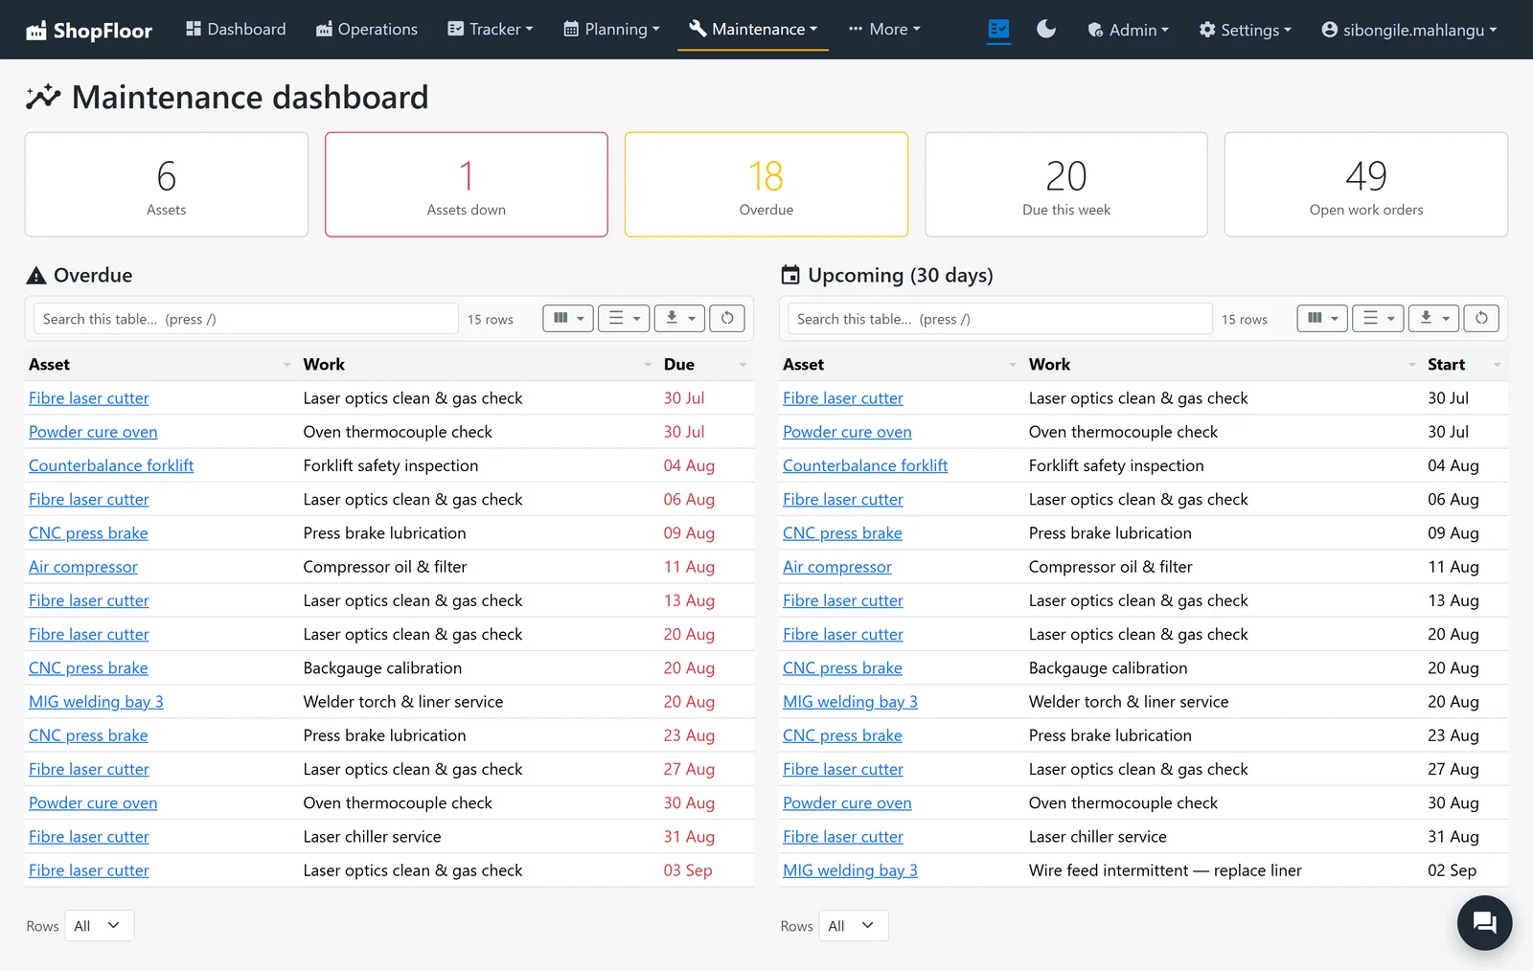Open row density menu in Overdue table
The height and width of the screenshot is (971, 1533).
click(x=624, y=318)
